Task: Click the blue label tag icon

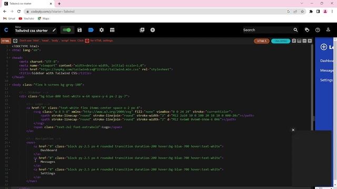Action: [x=91, y=30]
